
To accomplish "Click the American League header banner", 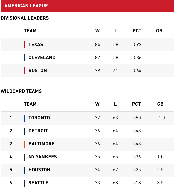I will 87,6.
